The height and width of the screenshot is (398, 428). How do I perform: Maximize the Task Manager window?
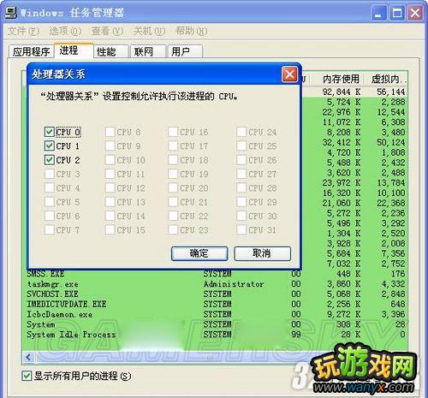(397, 13)
